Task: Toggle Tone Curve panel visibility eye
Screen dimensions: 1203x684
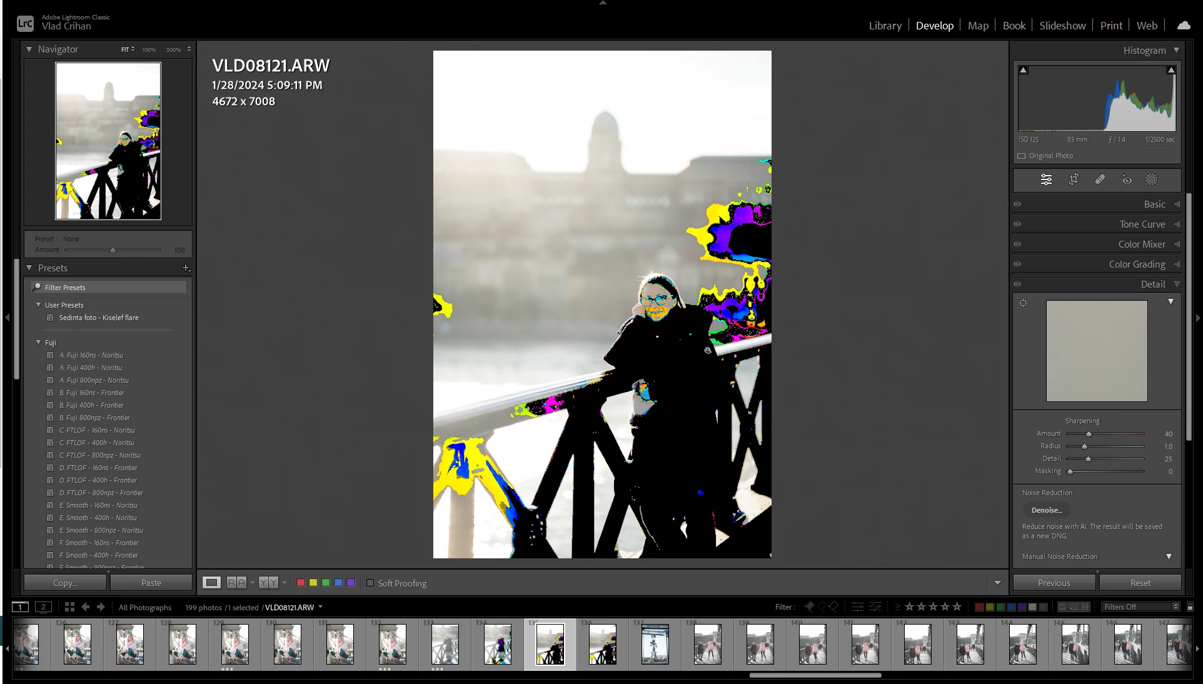Action: 1017,224
